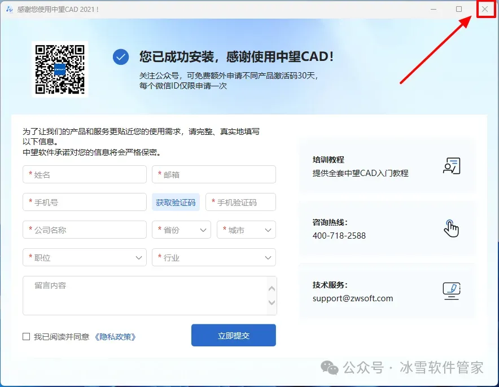Click the technical service monitor icon
Viewport: 499px width, 387px height.
click(452, 291)
